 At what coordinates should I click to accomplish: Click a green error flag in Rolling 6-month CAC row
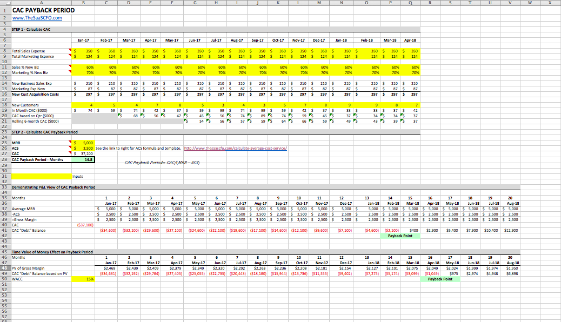point(185,120)
